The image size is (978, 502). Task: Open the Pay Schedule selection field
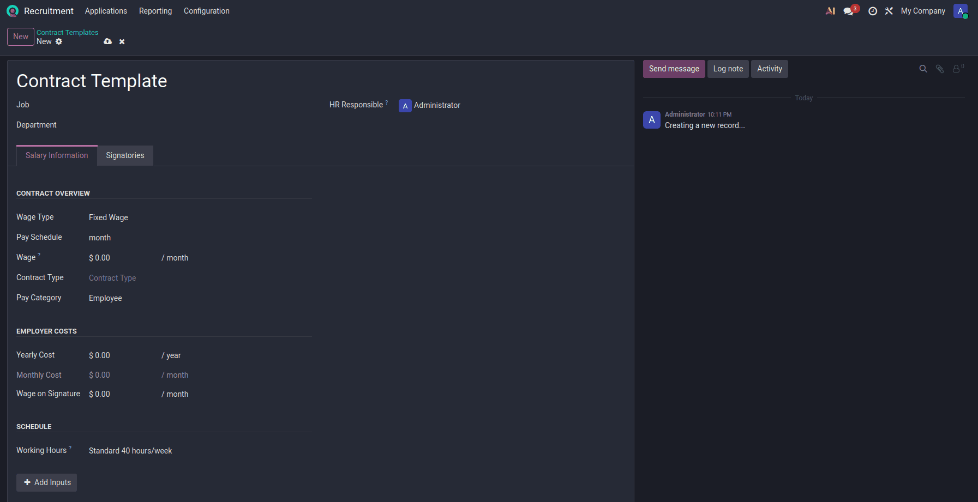(200, 238)
